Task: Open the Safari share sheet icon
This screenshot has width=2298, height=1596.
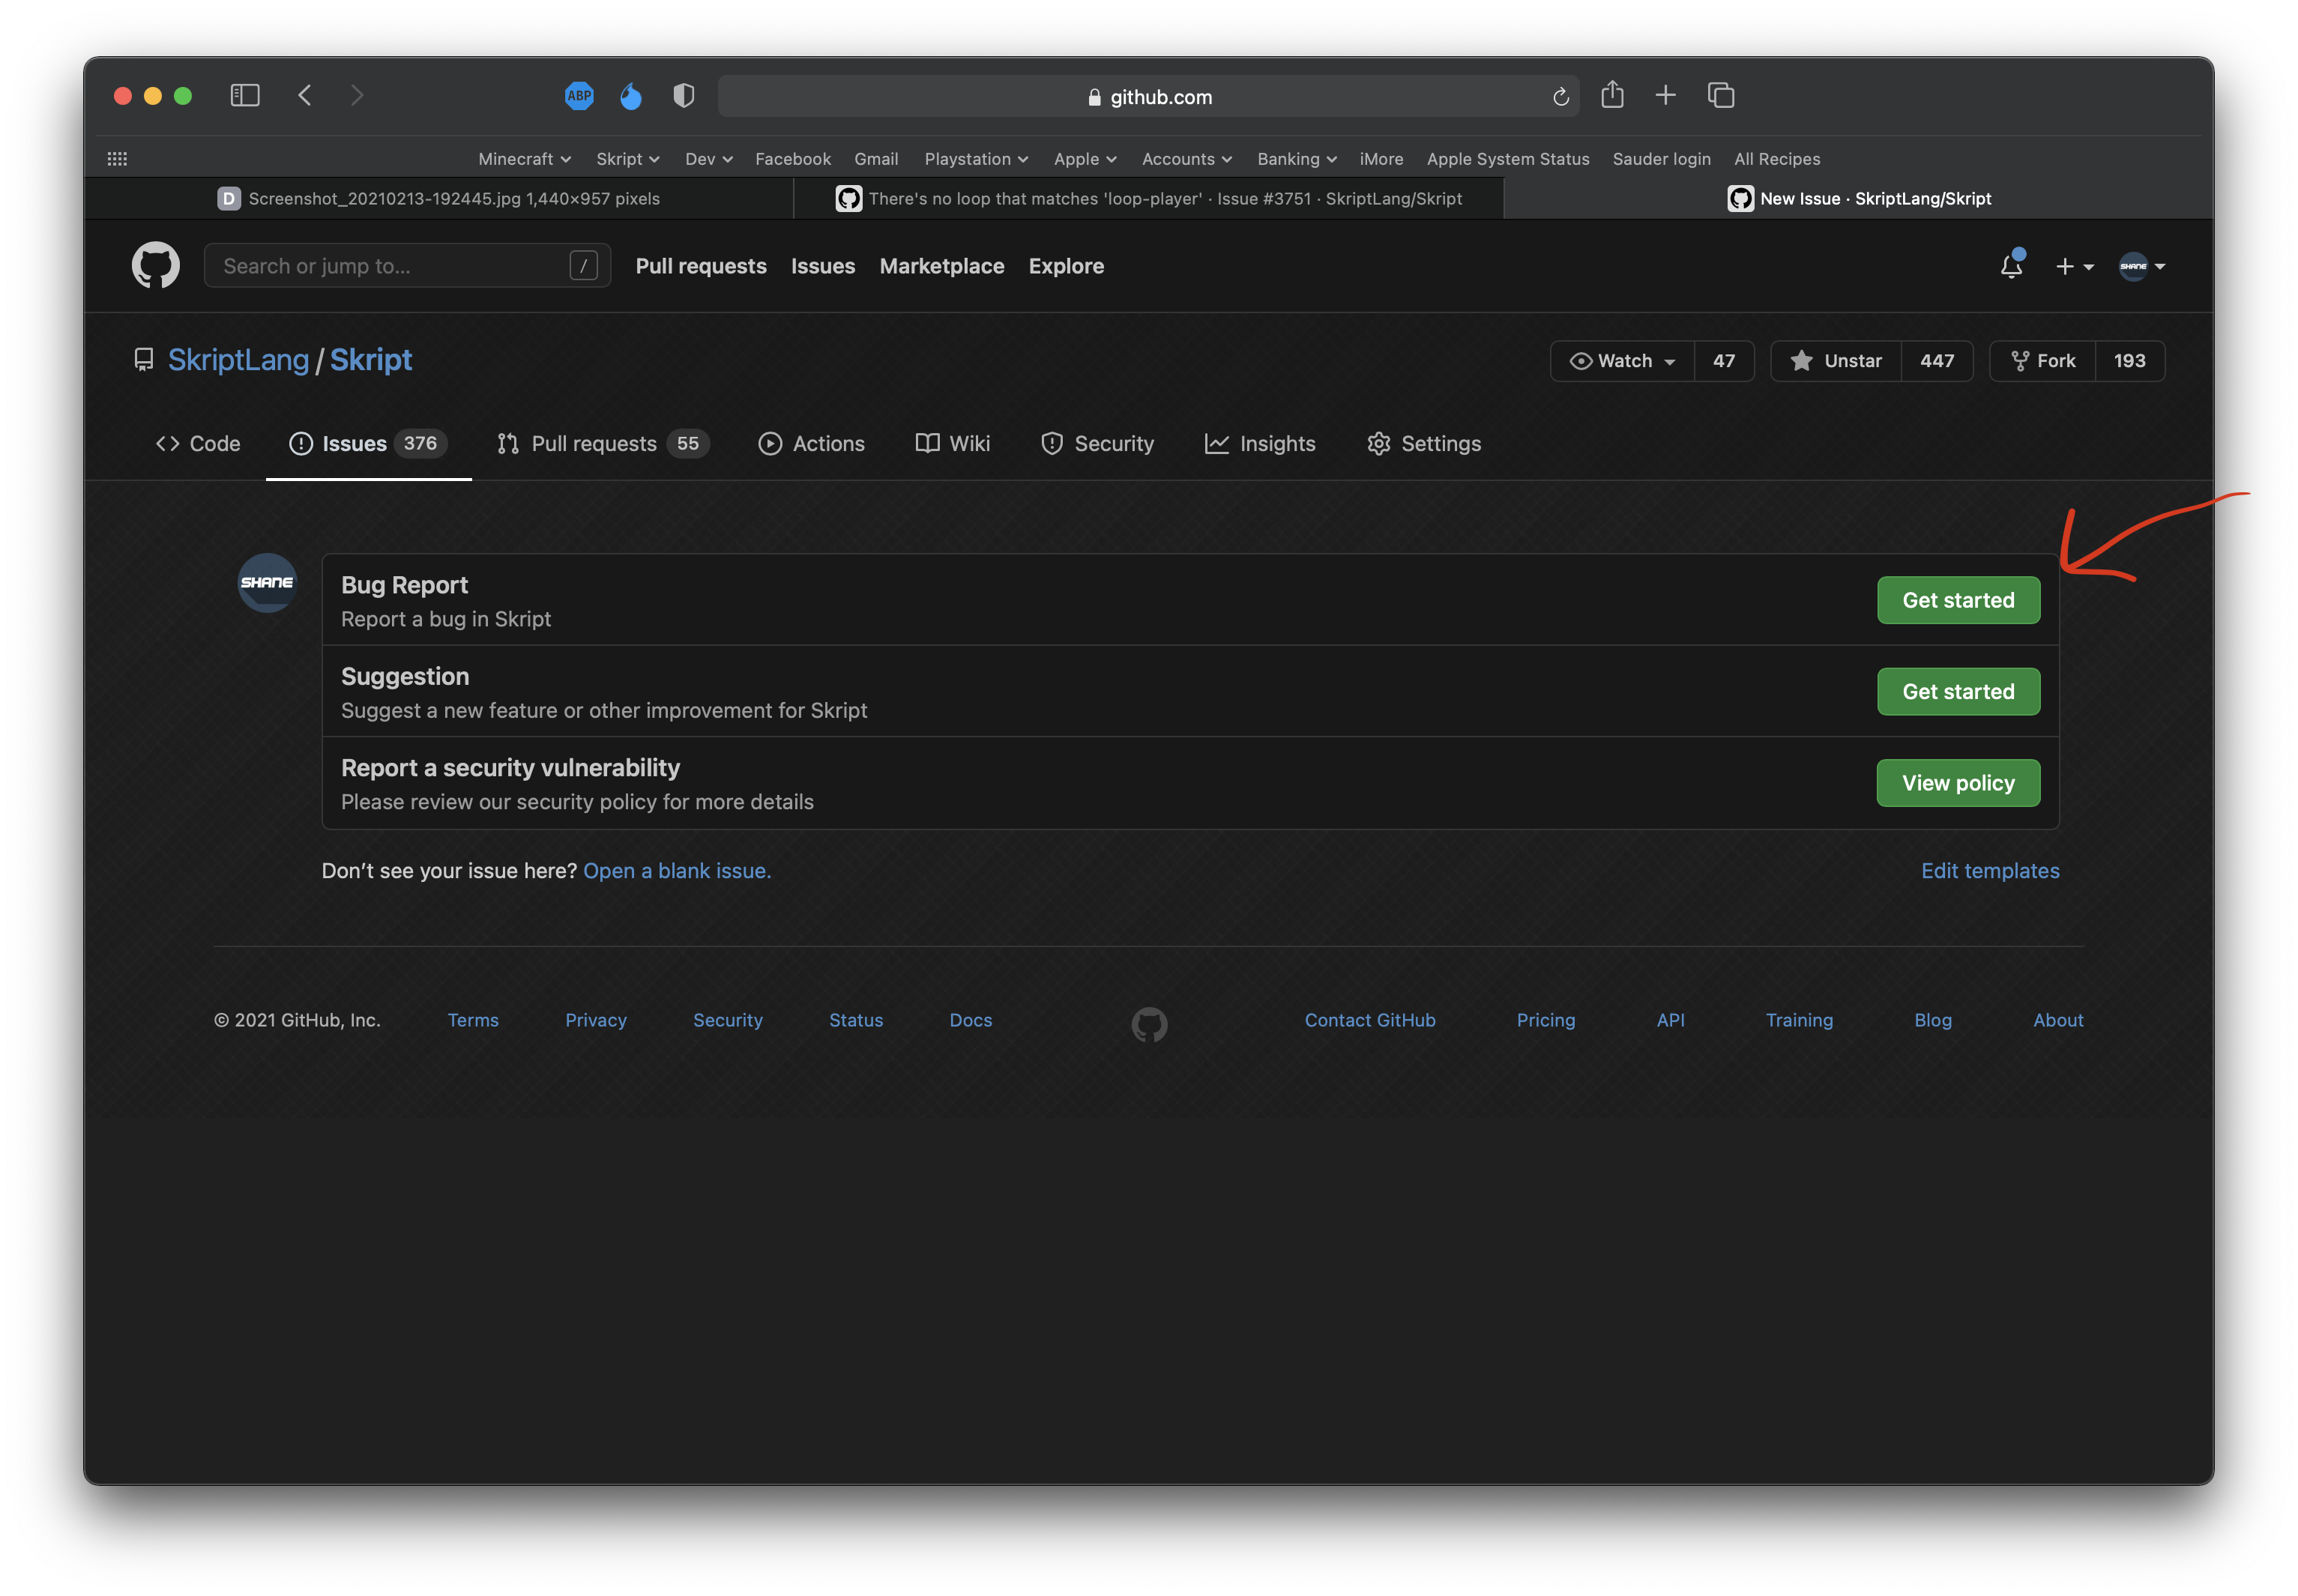Action: tap(1612, 95)
